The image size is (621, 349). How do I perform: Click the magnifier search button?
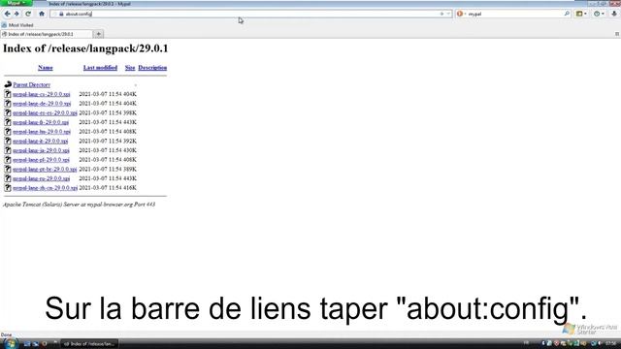tap(567, 14)
